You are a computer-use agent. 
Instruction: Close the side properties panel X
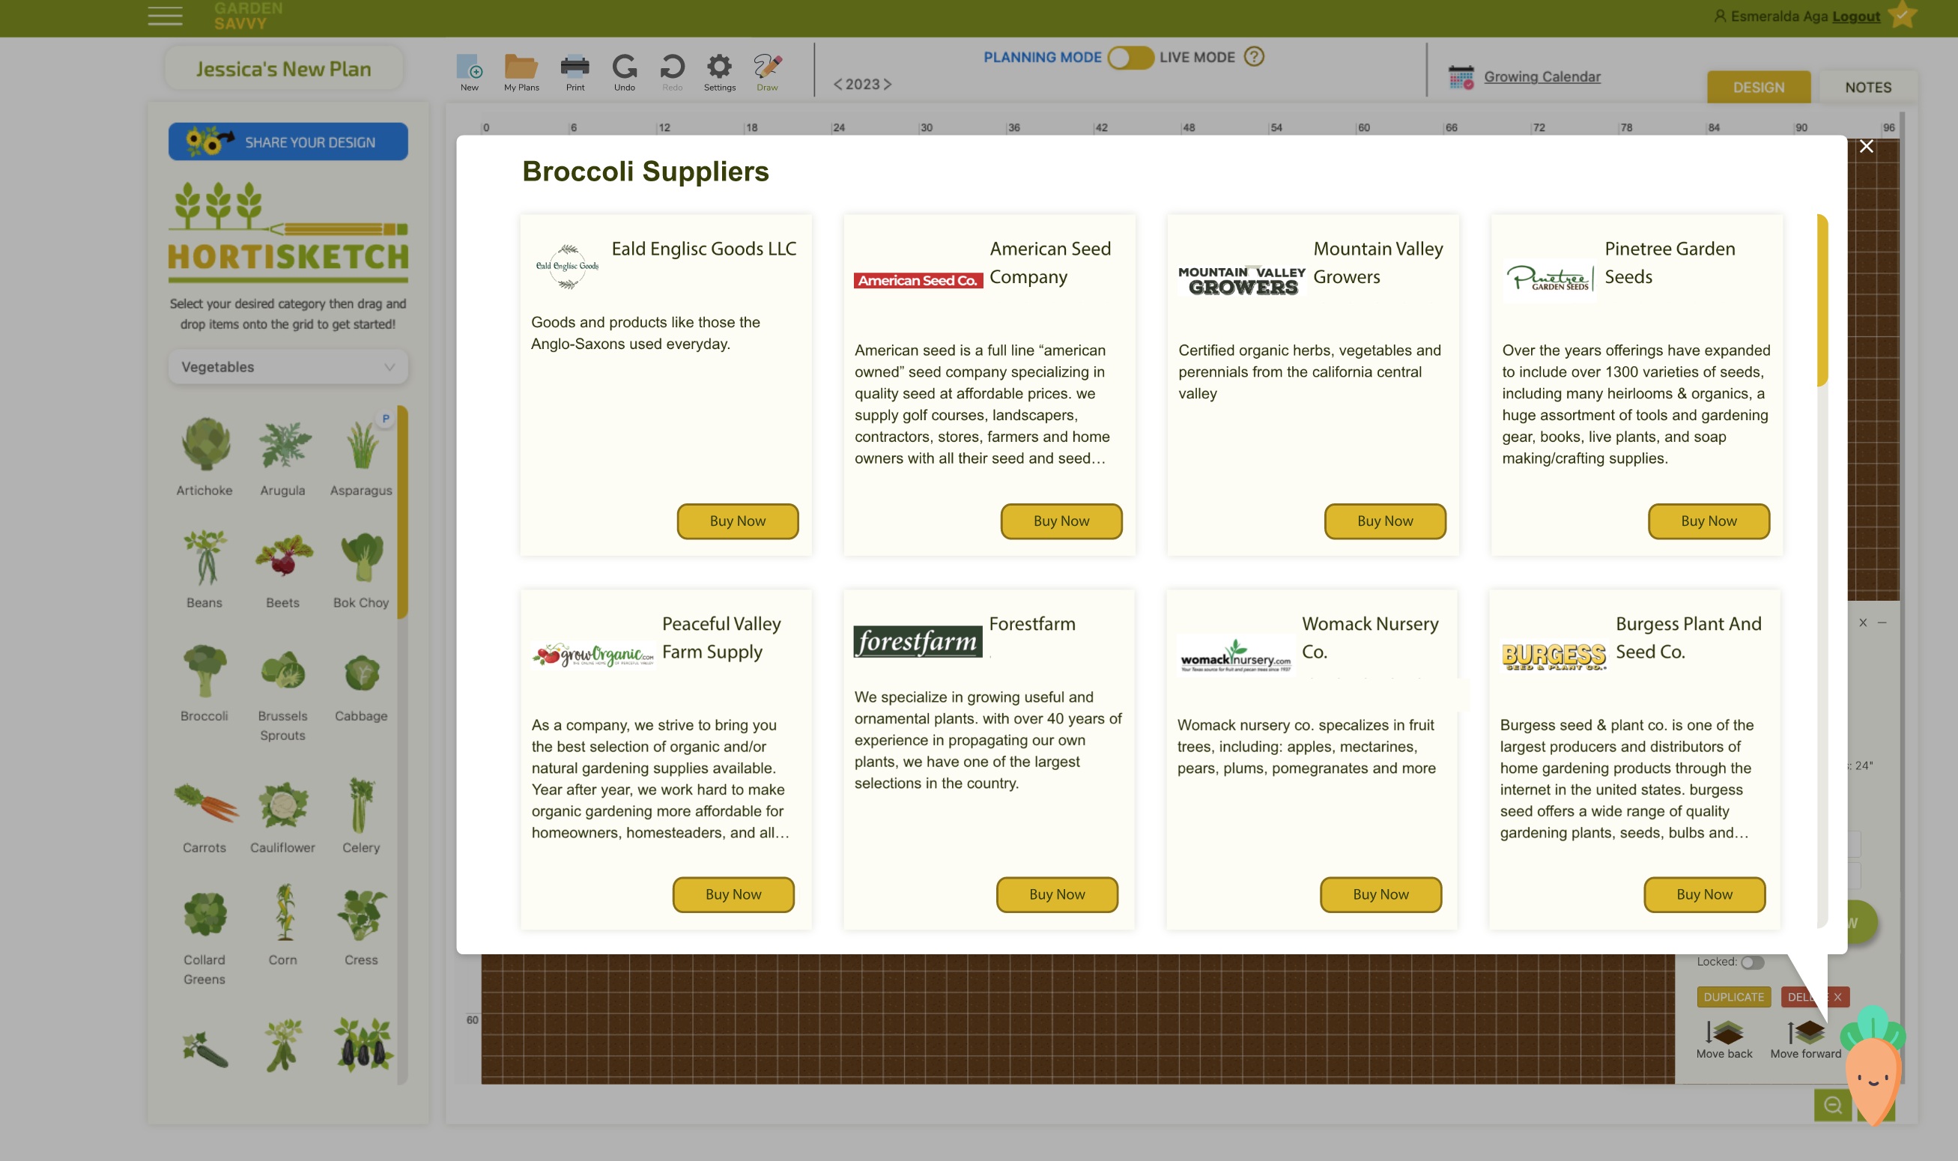pos(1863,622)
